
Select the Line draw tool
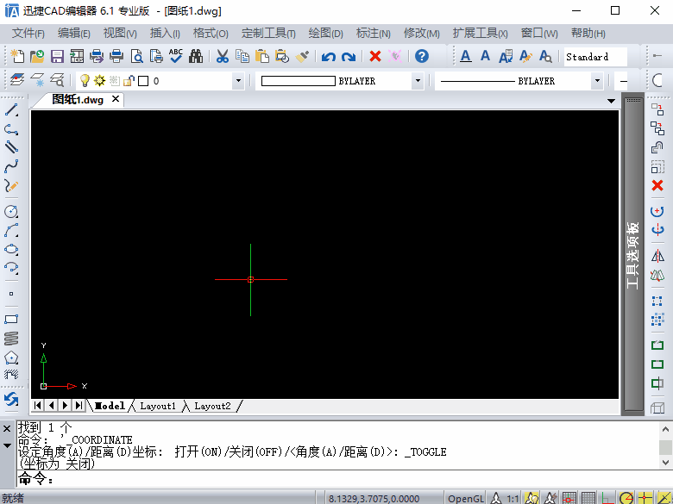11,109
